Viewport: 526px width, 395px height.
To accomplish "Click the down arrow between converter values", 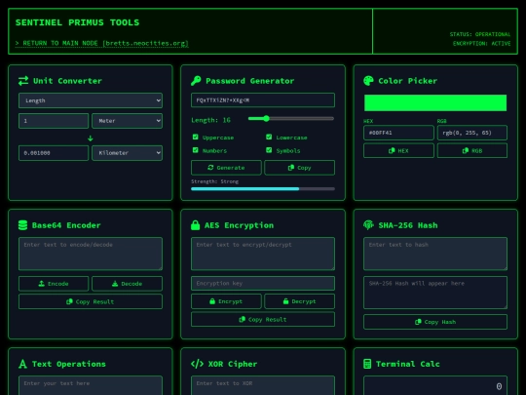I will pos(91,138).
